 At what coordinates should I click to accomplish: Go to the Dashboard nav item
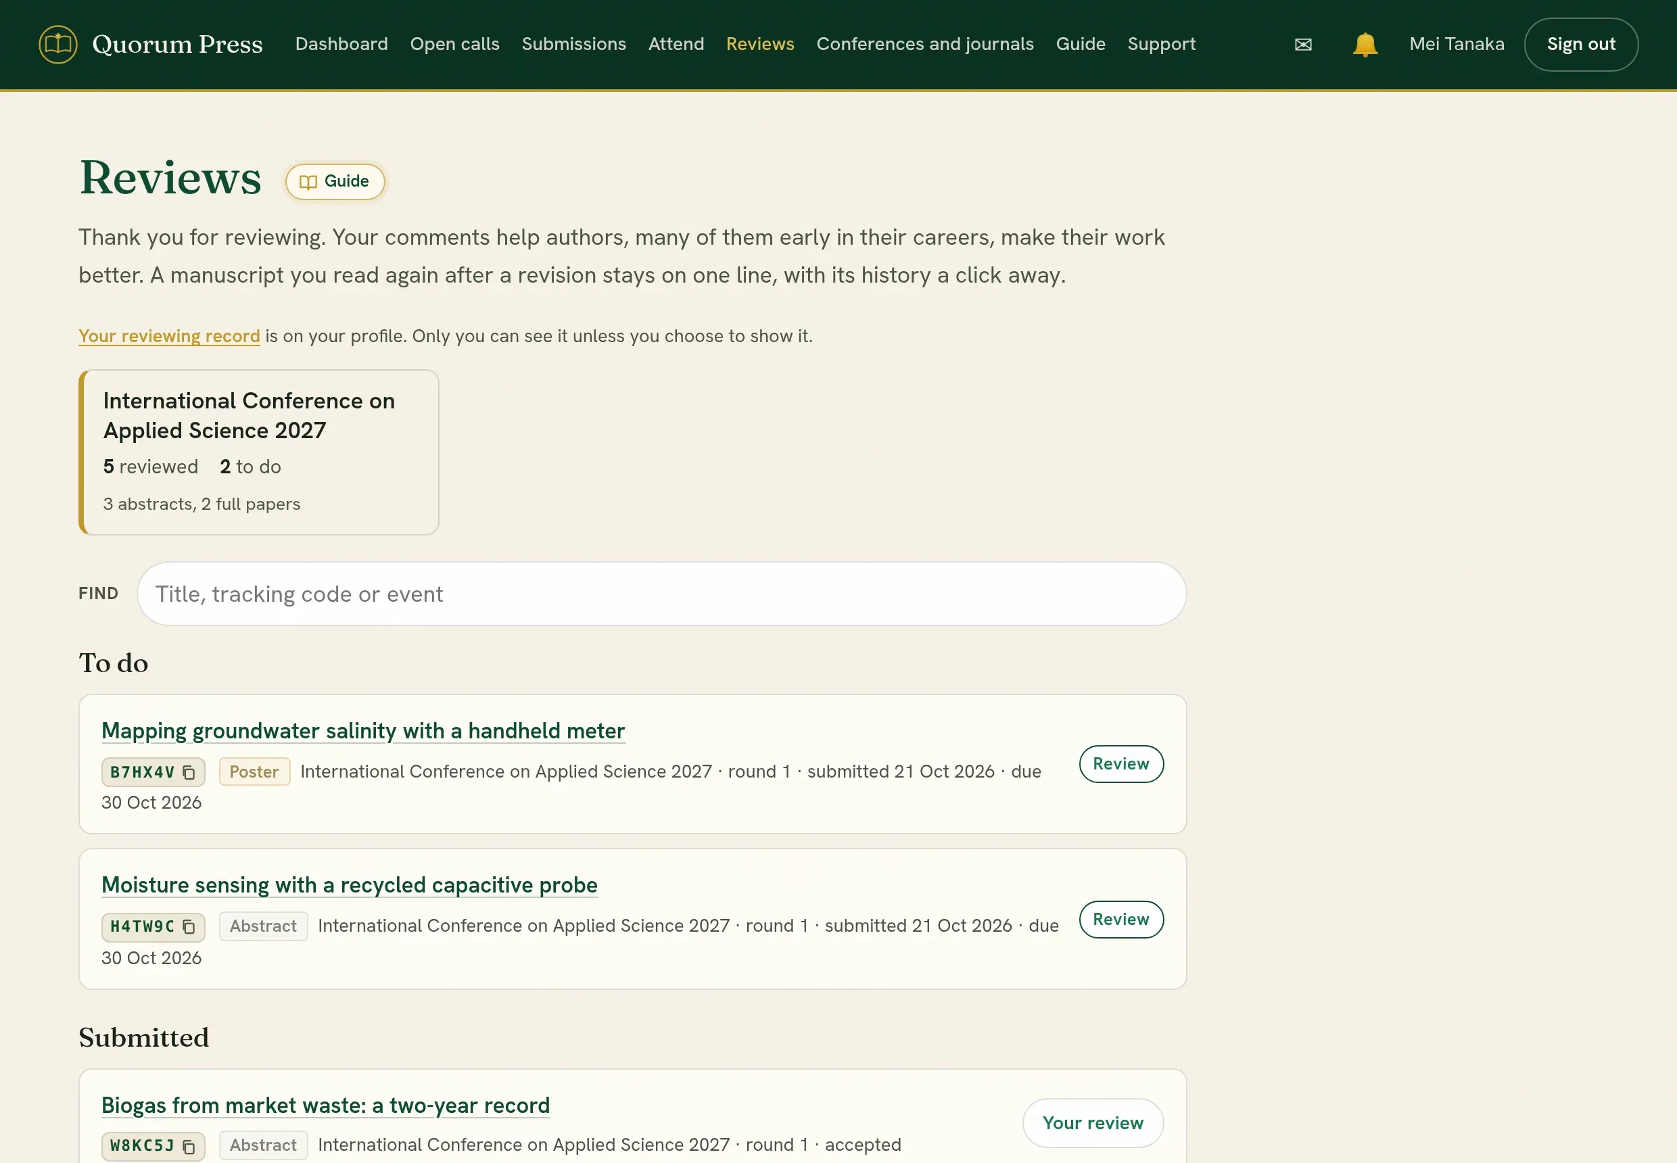click(x=341, y=45)
